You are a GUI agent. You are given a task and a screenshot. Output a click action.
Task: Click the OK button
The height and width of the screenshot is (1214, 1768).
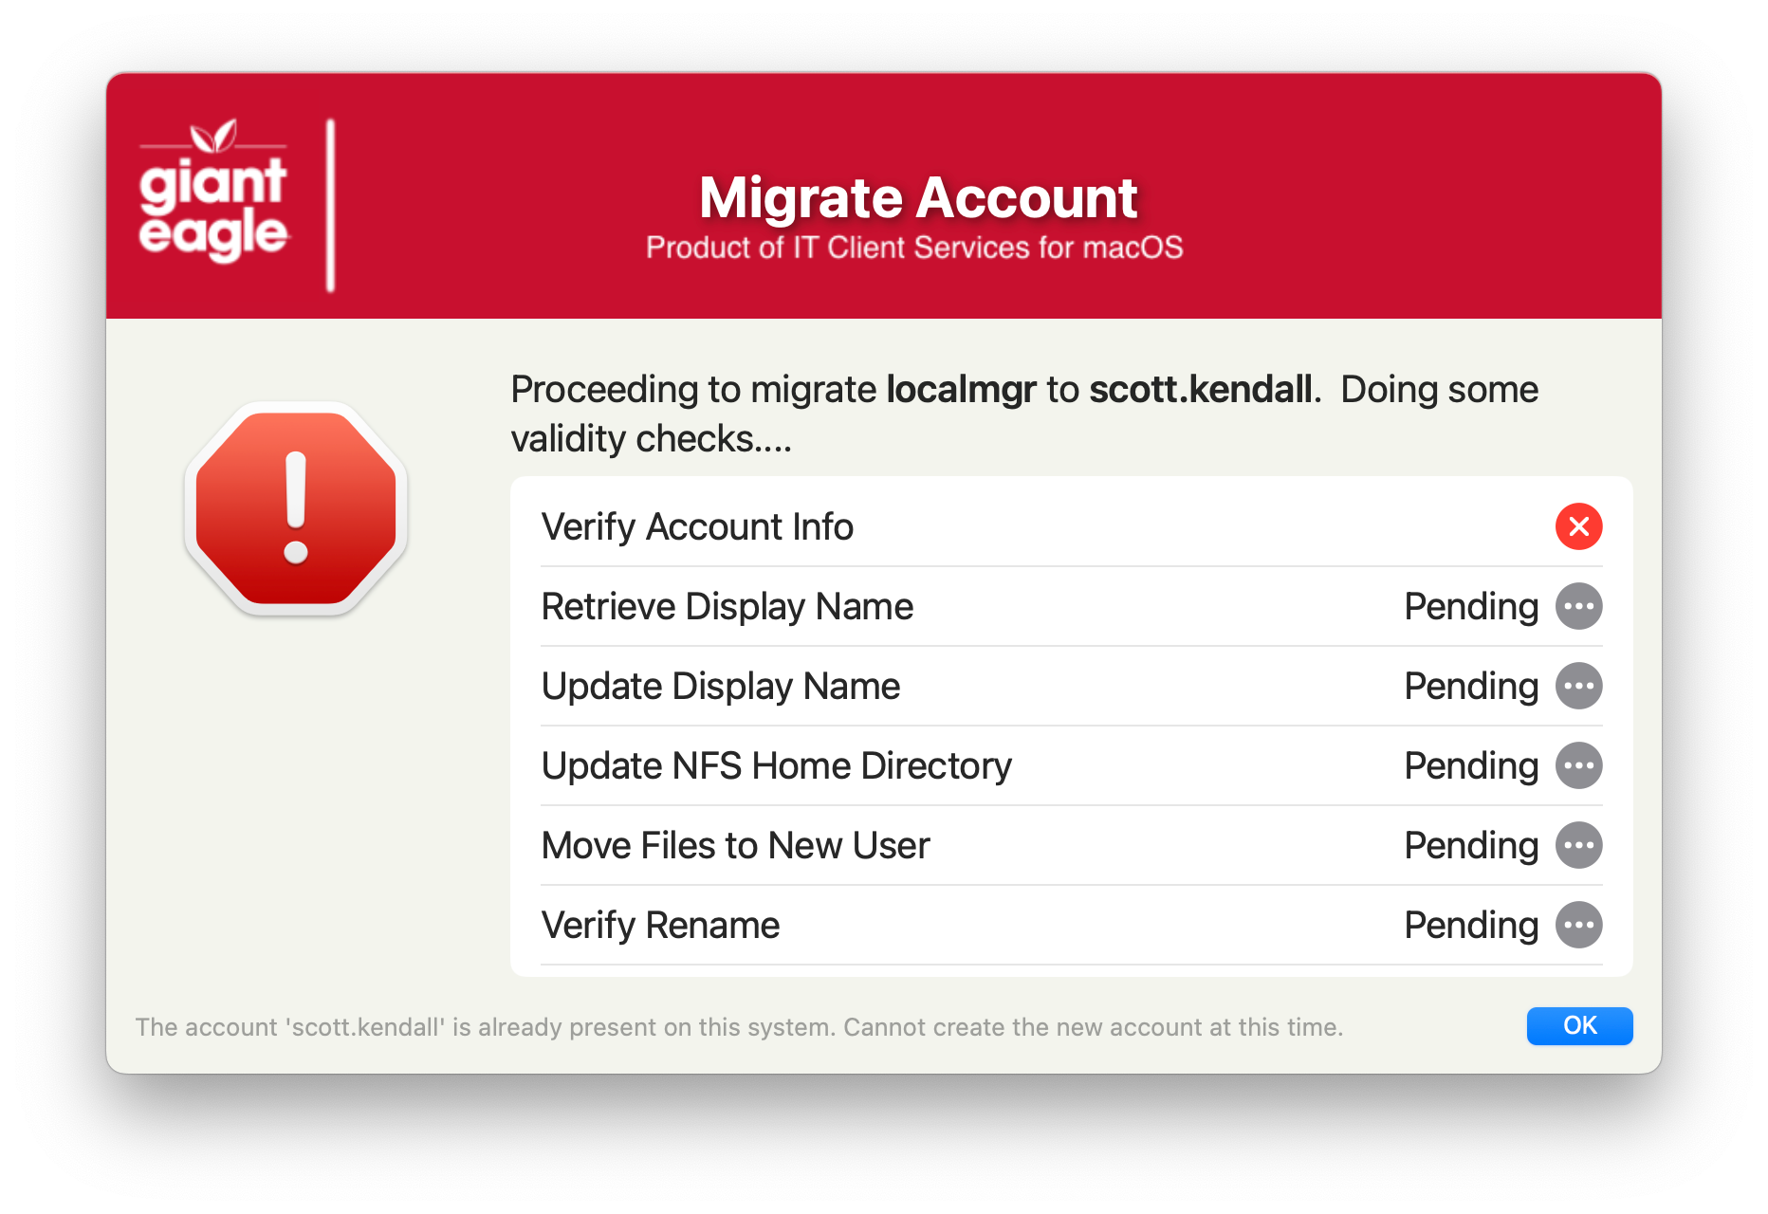click(x=1579, y=1025)
